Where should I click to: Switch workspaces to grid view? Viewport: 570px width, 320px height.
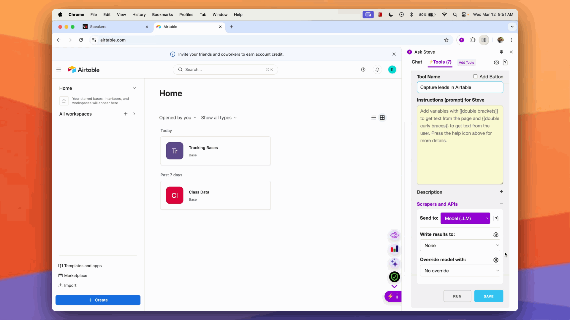point(382,117)
